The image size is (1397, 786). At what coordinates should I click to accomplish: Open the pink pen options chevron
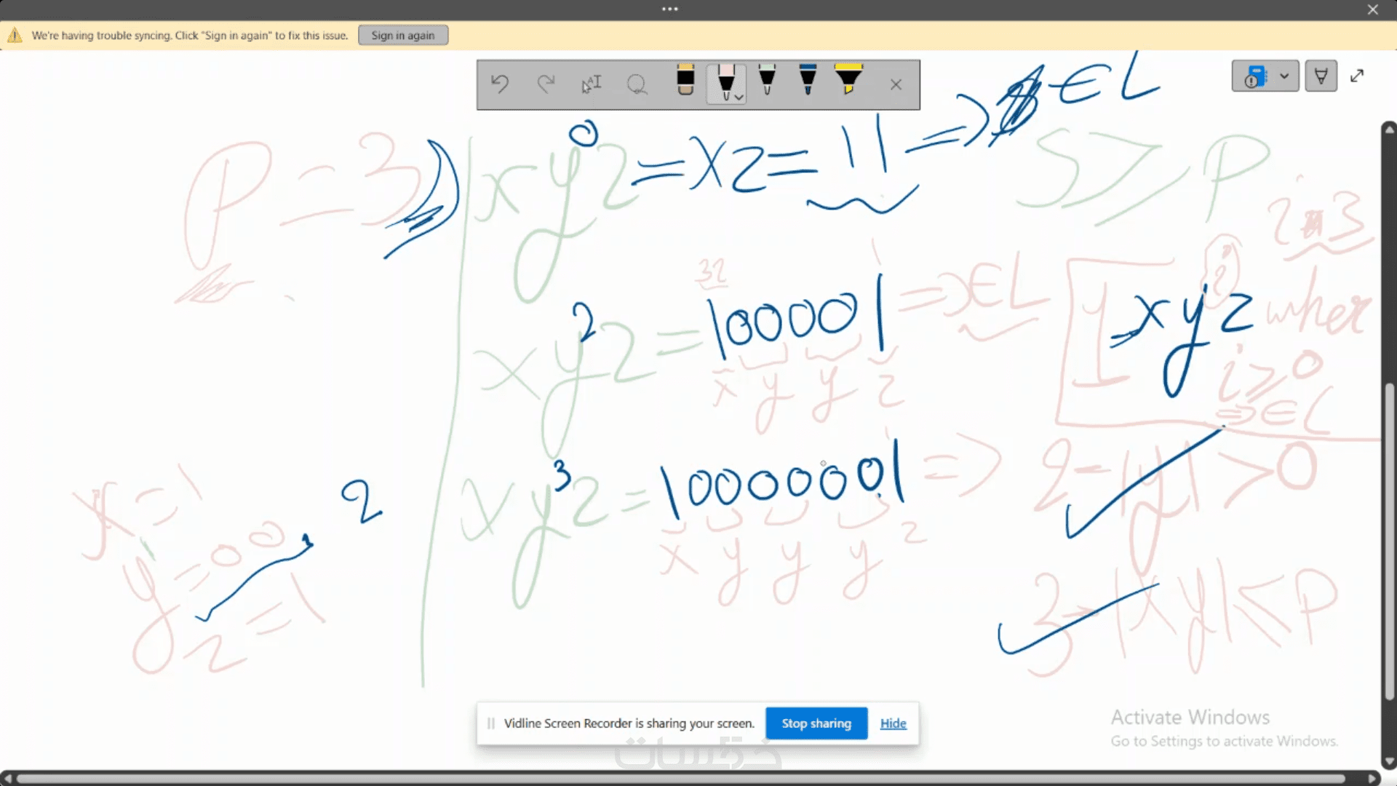pos(739,98)
